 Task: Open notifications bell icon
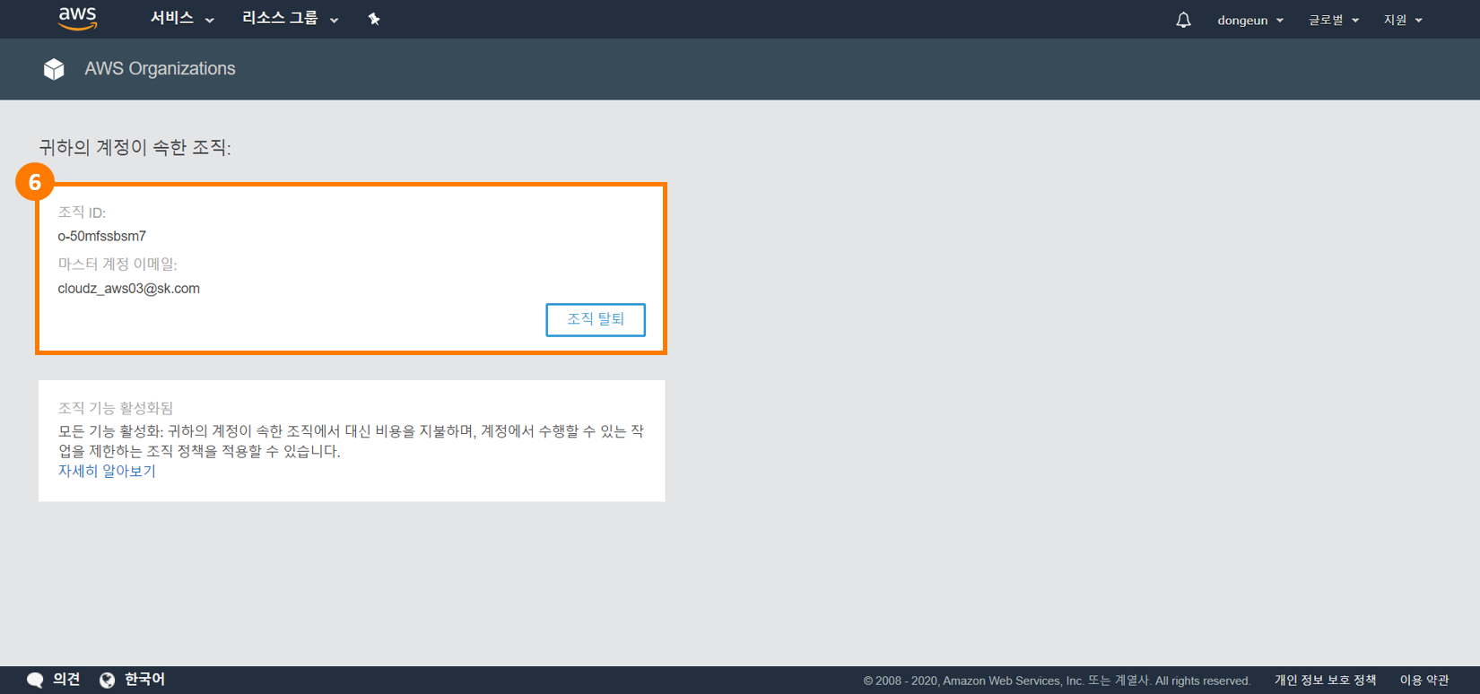1183,20
